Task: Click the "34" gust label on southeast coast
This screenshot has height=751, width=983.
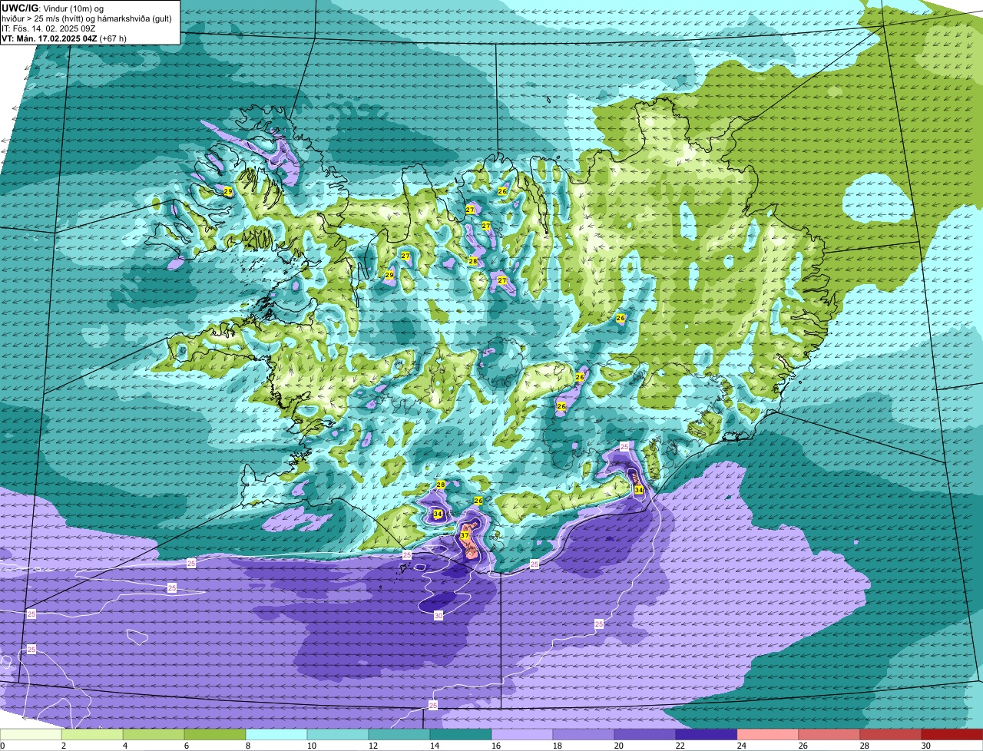Action: click(x=639, y=489)
